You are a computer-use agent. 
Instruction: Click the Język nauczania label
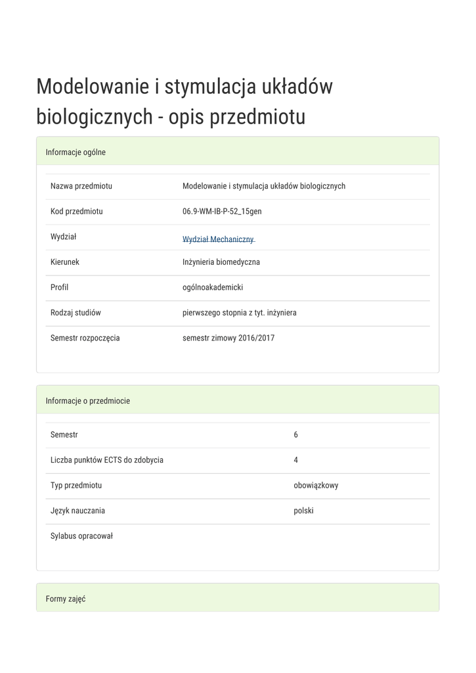[77, 511]
